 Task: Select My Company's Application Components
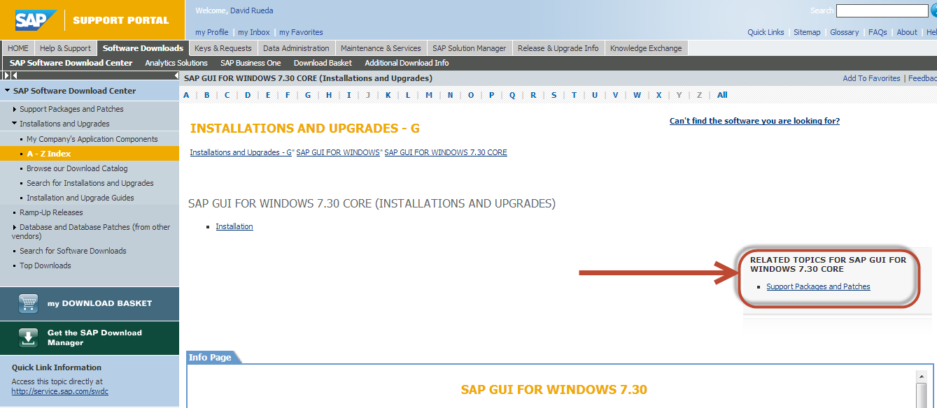point(92,139)
